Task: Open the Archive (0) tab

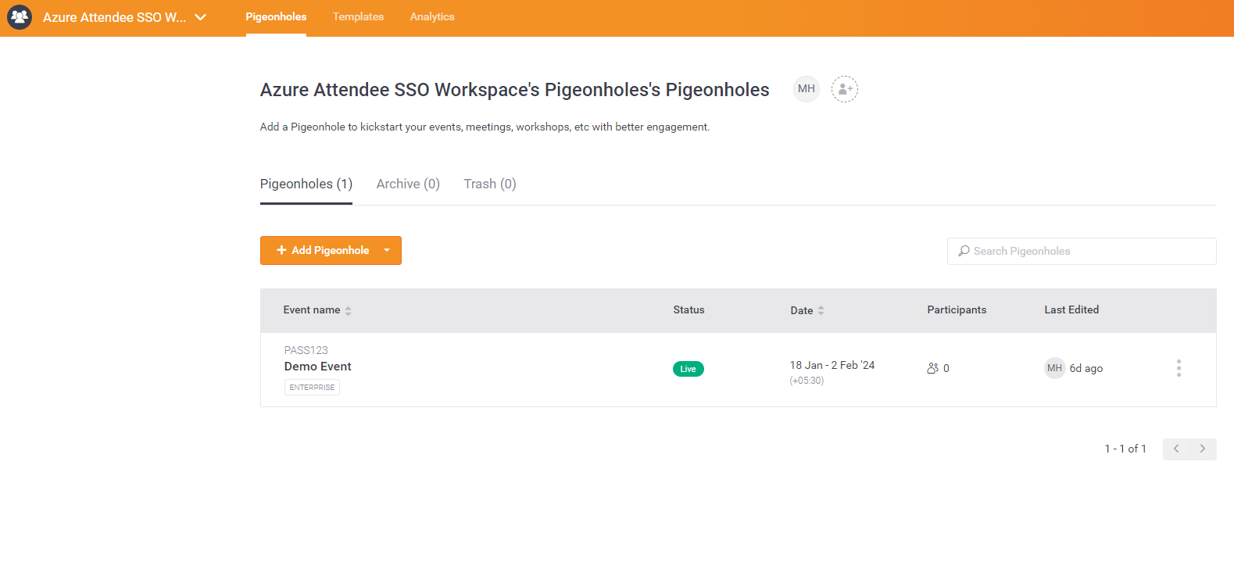Action: [x=408, y=184]
